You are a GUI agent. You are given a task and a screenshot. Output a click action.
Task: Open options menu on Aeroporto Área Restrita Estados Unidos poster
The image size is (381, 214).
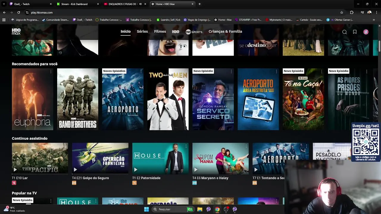277,72
